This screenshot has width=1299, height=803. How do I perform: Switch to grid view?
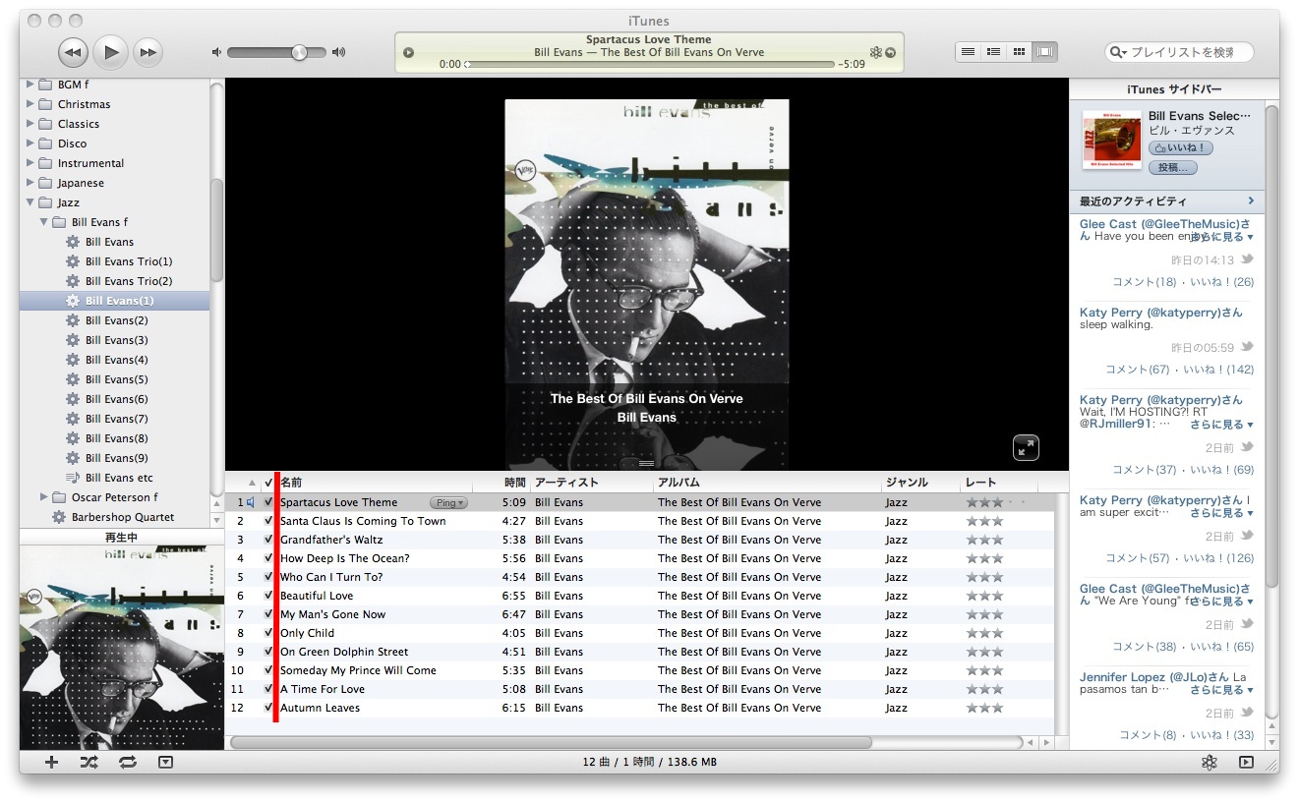pos(1020,52)
